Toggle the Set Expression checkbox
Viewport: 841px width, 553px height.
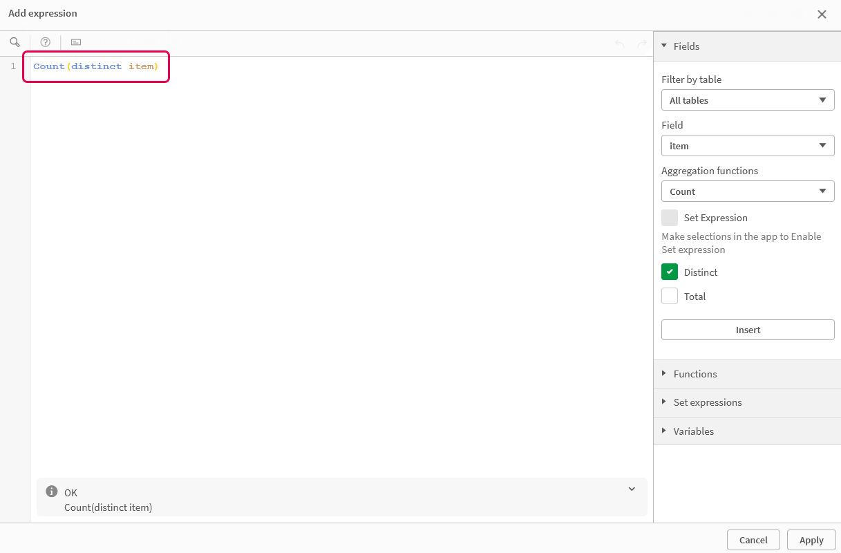point(670,218)
